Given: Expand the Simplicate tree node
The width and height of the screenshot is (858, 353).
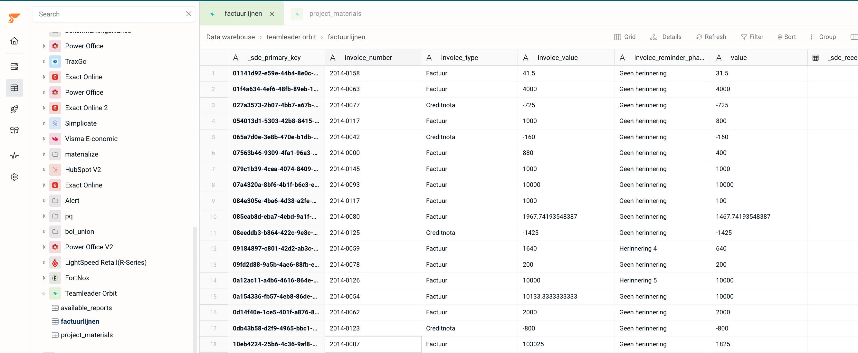Looking at the screenshot, I should tap(44, 123).
